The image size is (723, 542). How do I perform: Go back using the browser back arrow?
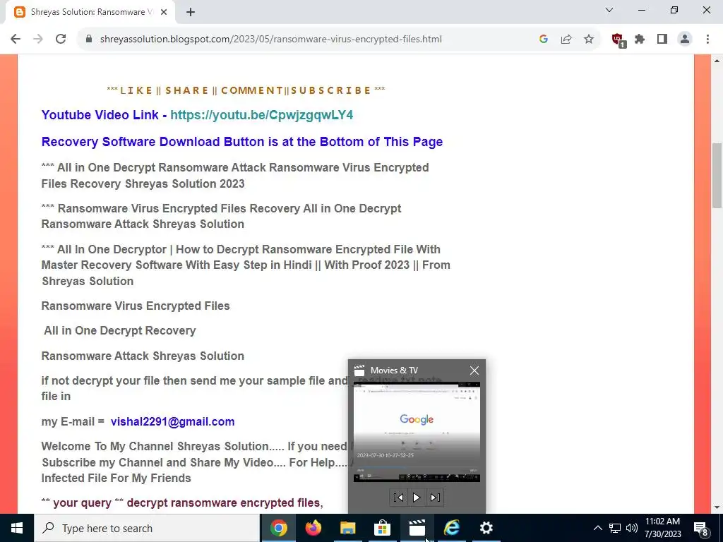tap(16, 40)
